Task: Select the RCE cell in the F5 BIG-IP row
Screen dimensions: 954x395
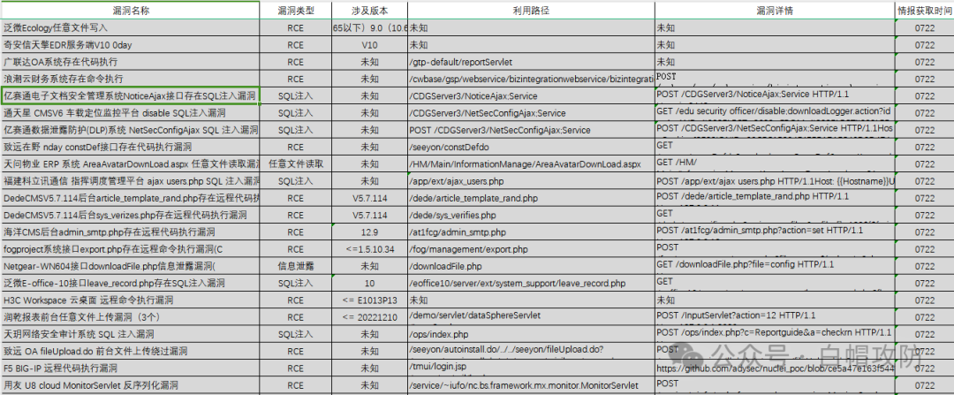Action: pos(296,368)
